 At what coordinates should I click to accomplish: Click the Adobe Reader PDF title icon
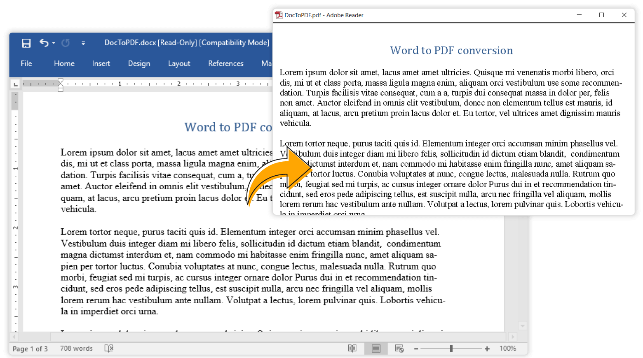(x=279, y=15)
